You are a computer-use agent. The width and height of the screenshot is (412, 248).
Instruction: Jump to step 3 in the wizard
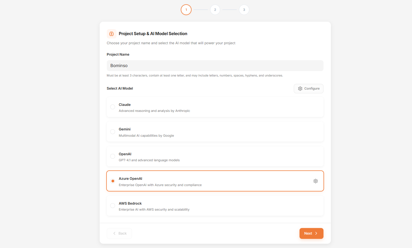[x=244, y=10]
